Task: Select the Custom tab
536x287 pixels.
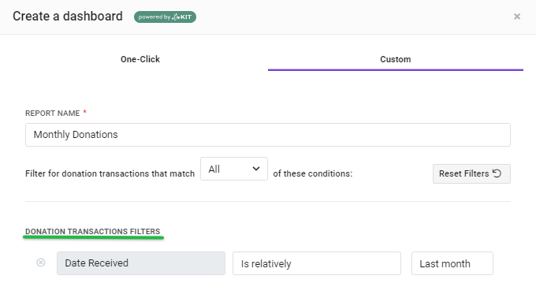Action: click(396, 59)
